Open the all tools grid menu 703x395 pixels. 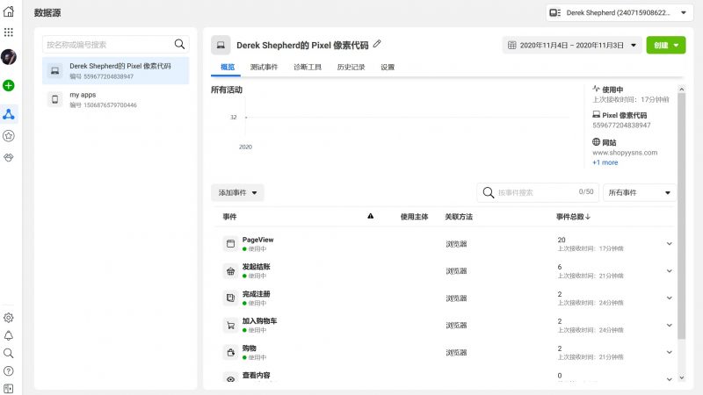(x=9, y=32)
